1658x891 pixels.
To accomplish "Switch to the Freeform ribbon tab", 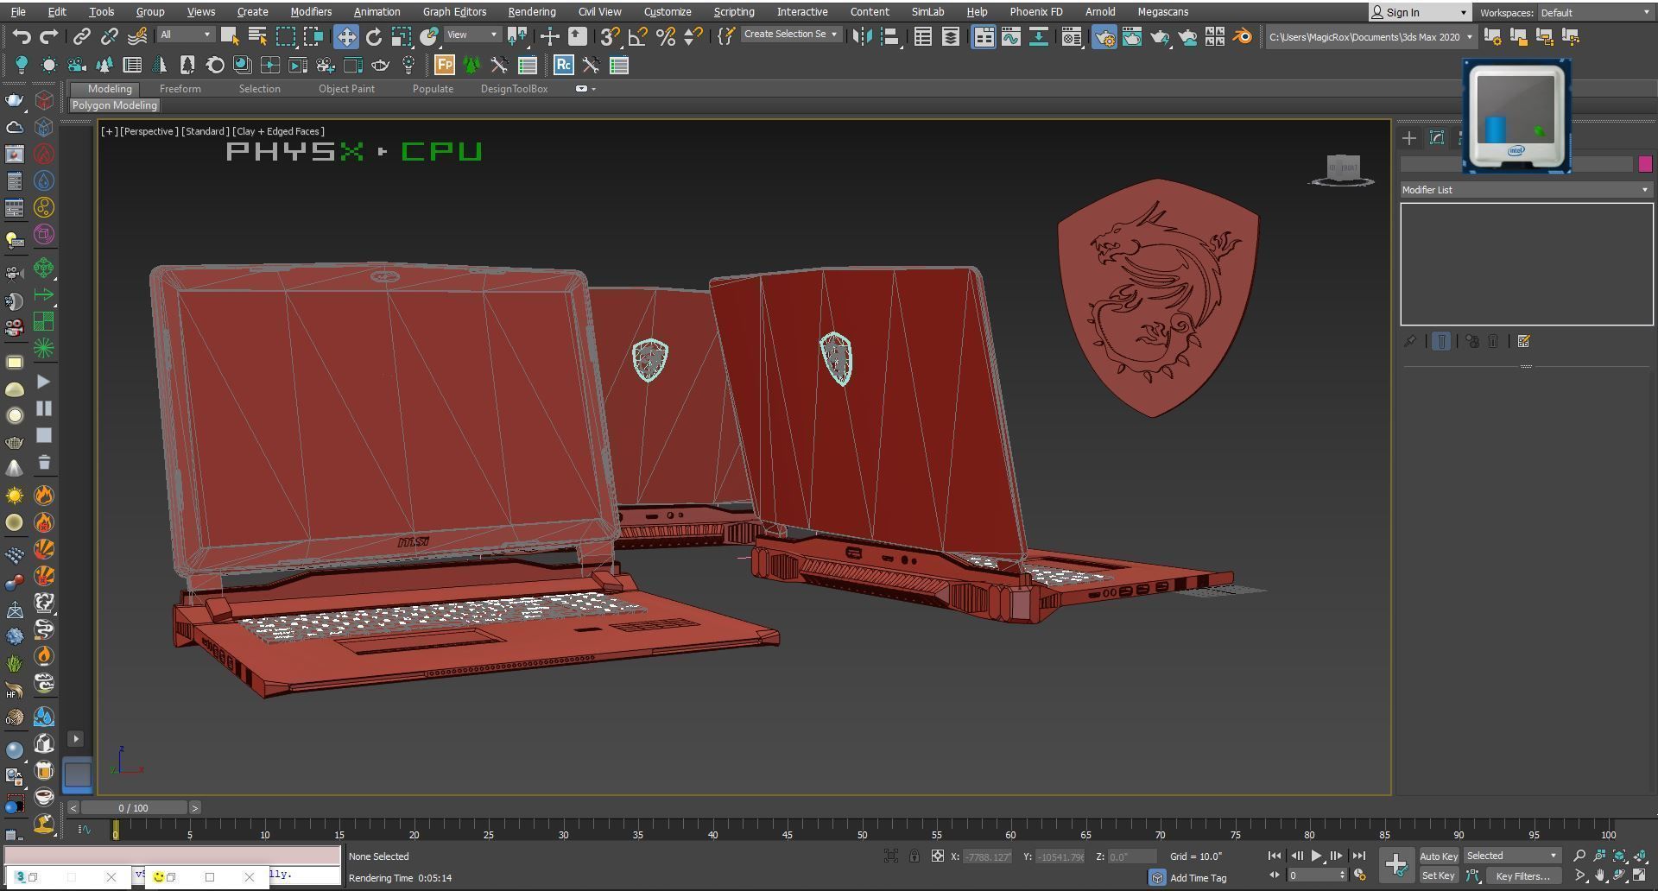I will [180, 88].
